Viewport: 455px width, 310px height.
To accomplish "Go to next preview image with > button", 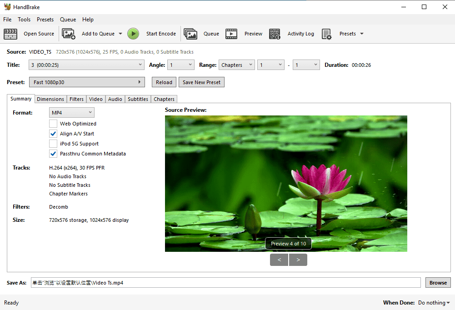I will 298,260.
